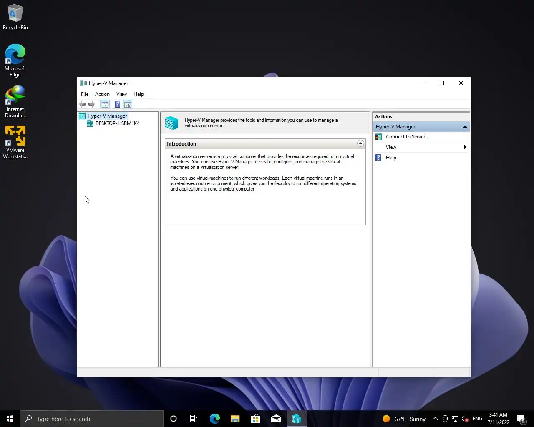Launch Edge from the taskbar
Image resolution: width=534 pixels, height=427 pixels.
pos(215,419)
